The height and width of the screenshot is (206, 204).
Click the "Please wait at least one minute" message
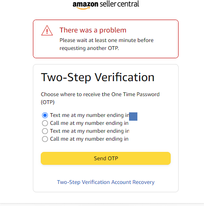tap(107, 44)
